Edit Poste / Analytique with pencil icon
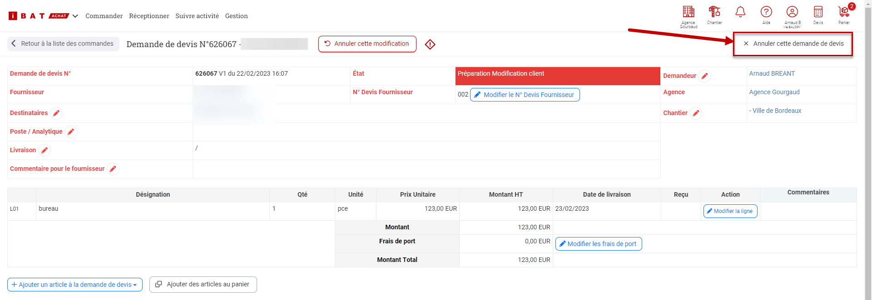This screenshot has height=300, width=872. tap(71, 132)
